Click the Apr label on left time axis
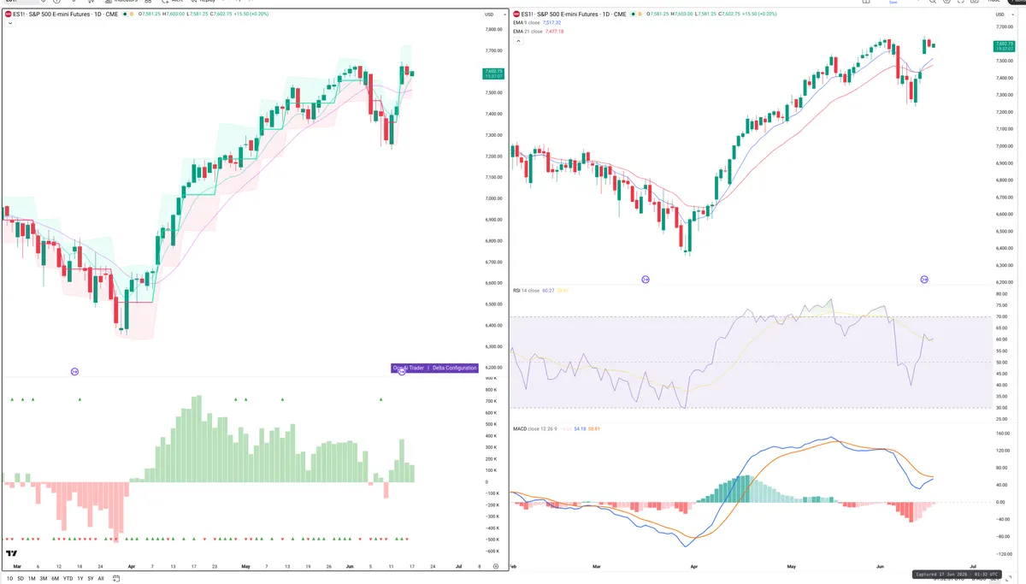 click(131, 566)
